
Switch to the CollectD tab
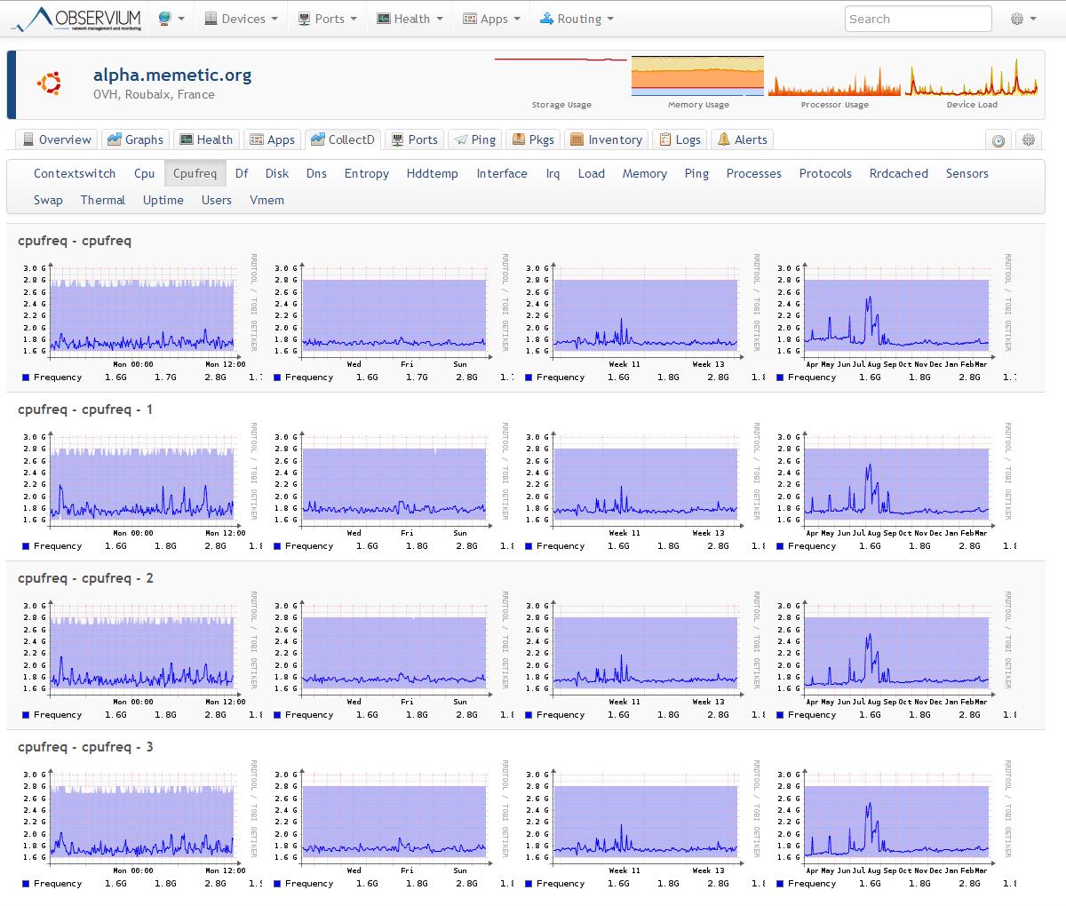(343, 139)
